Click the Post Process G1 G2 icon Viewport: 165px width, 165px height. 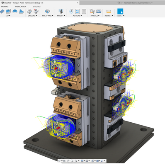click(78, 11)
